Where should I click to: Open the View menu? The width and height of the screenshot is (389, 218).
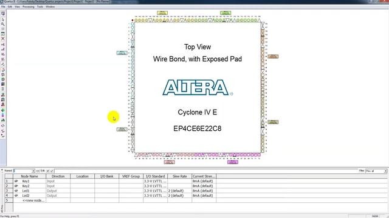[x=17, y=7]
